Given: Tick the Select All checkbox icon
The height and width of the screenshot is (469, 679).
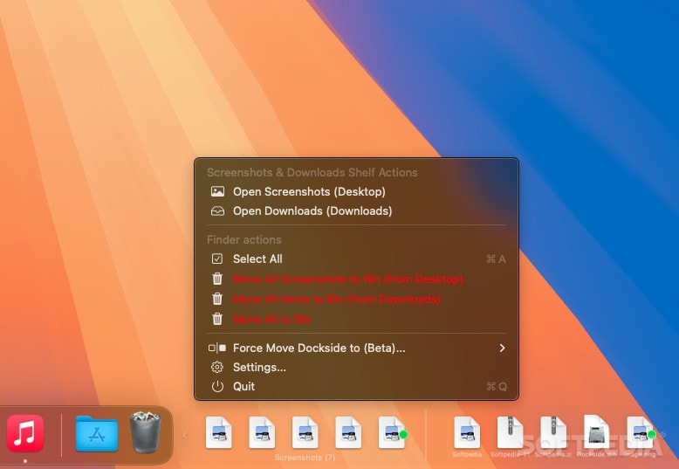Looking at the screenshot, I should coord(217,259).
